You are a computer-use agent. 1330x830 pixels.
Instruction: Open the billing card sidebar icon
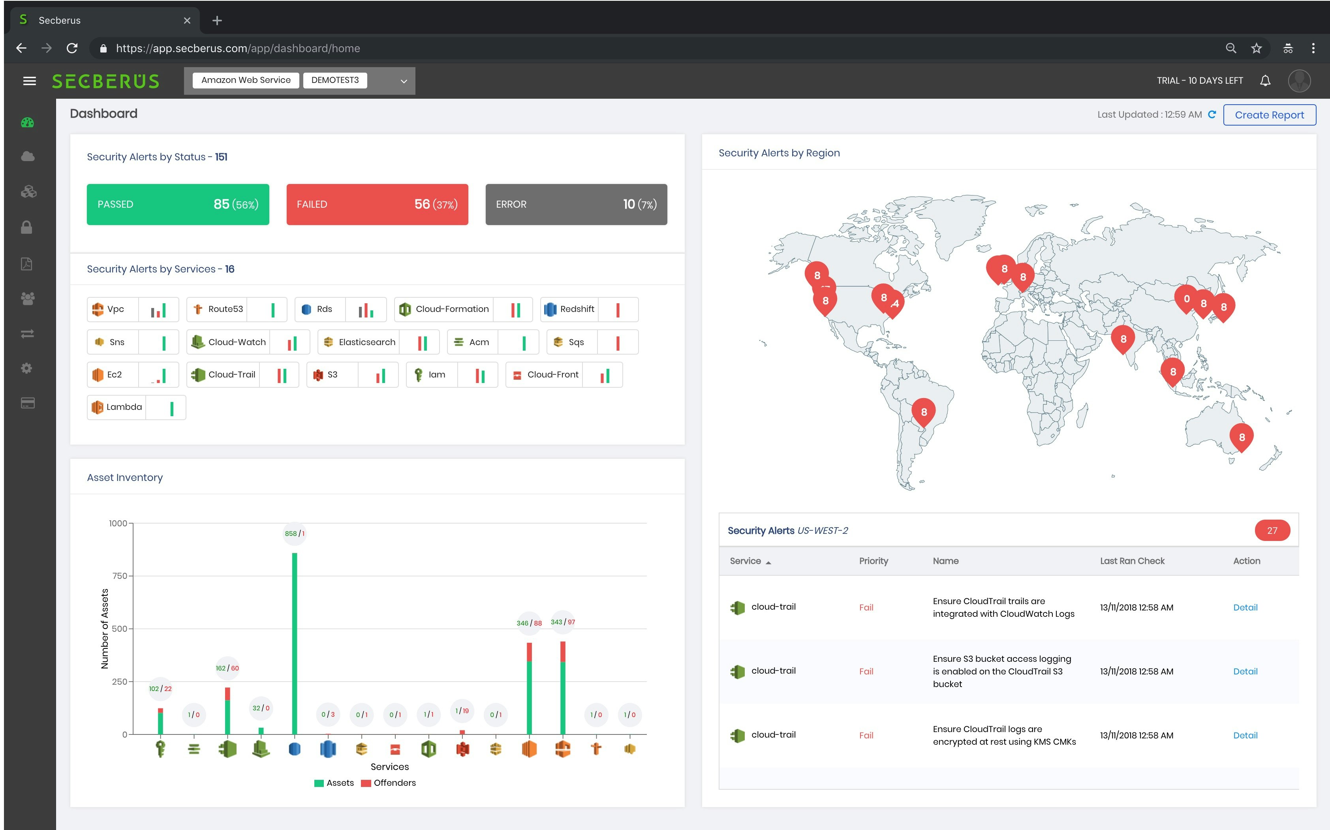(28, 404)
